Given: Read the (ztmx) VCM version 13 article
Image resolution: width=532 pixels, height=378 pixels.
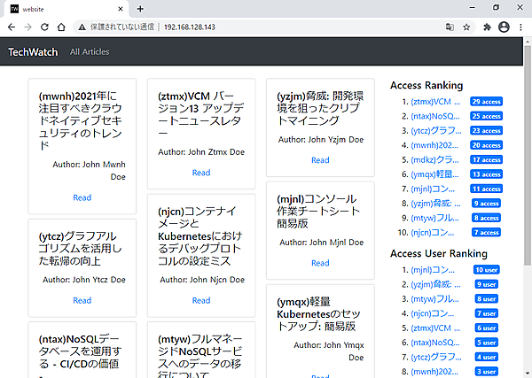Looking at the screenshot, I should [x=201, y=173].
